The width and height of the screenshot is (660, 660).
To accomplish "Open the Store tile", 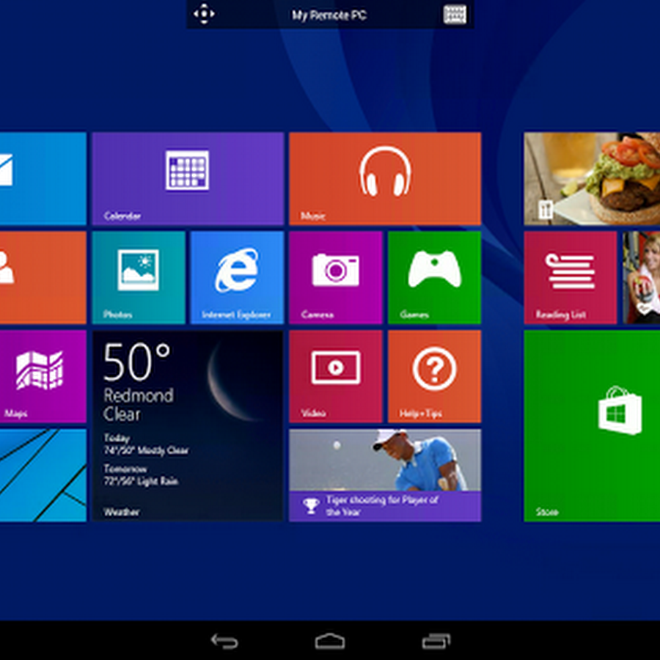I will pyautogui.click(x=592, y=425).
